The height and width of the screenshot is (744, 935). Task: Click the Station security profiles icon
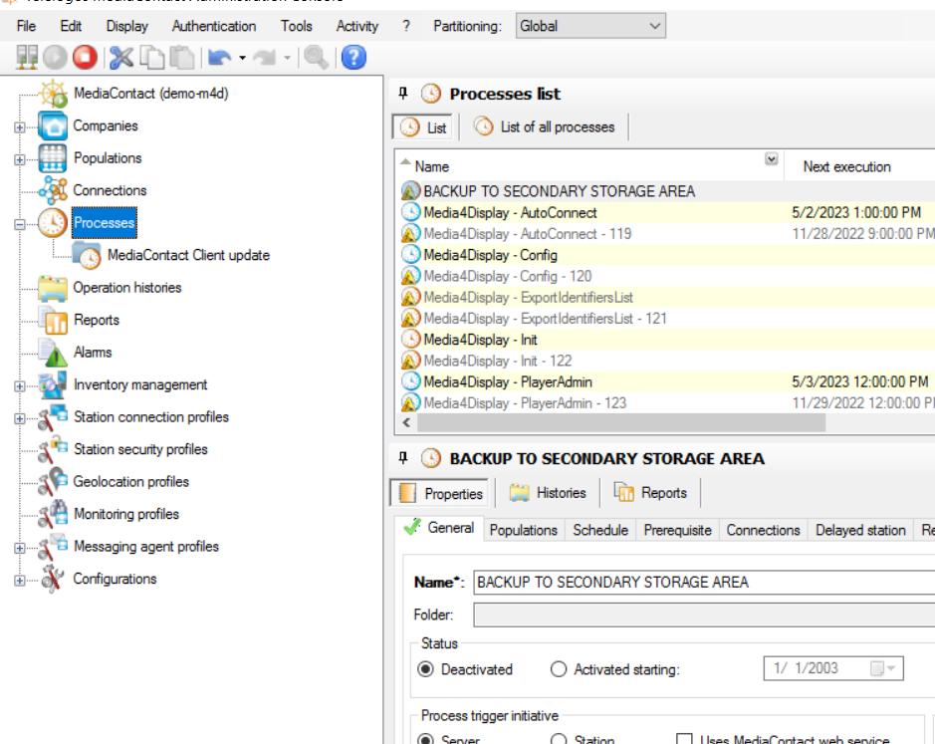(x=53, y=449)
